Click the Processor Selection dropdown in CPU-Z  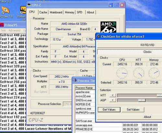pos(67,104)
